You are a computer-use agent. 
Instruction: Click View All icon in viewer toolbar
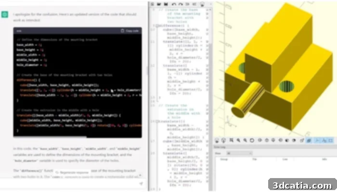pyautogui.click(x=231, y=140)
